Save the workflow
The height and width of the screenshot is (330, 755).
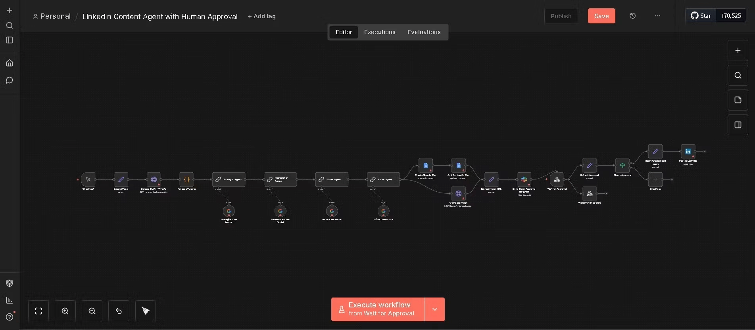[601, 16]
